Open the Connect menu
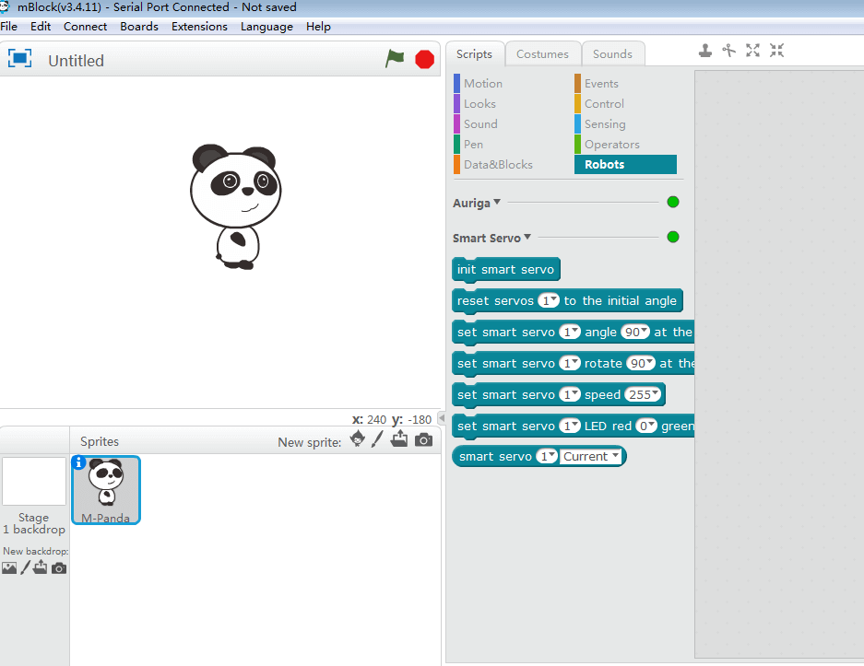The height and width of the screenshot is (666, 864). (x=85, y=27)
